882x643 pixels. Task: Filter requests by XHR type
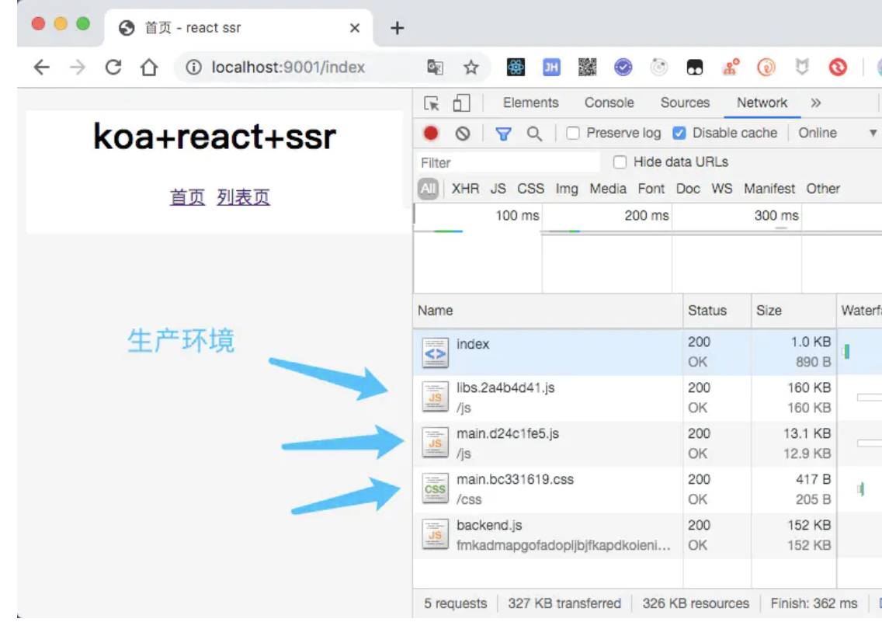coord(465,189)
